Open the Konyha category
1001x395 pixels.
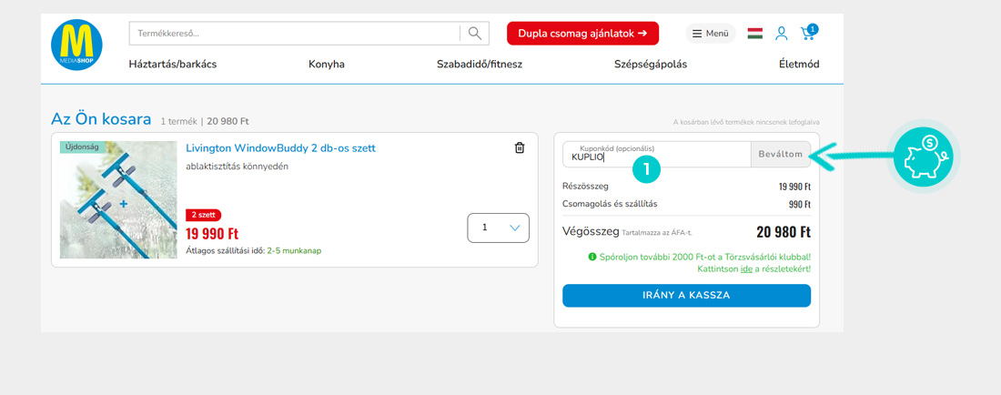327,65
